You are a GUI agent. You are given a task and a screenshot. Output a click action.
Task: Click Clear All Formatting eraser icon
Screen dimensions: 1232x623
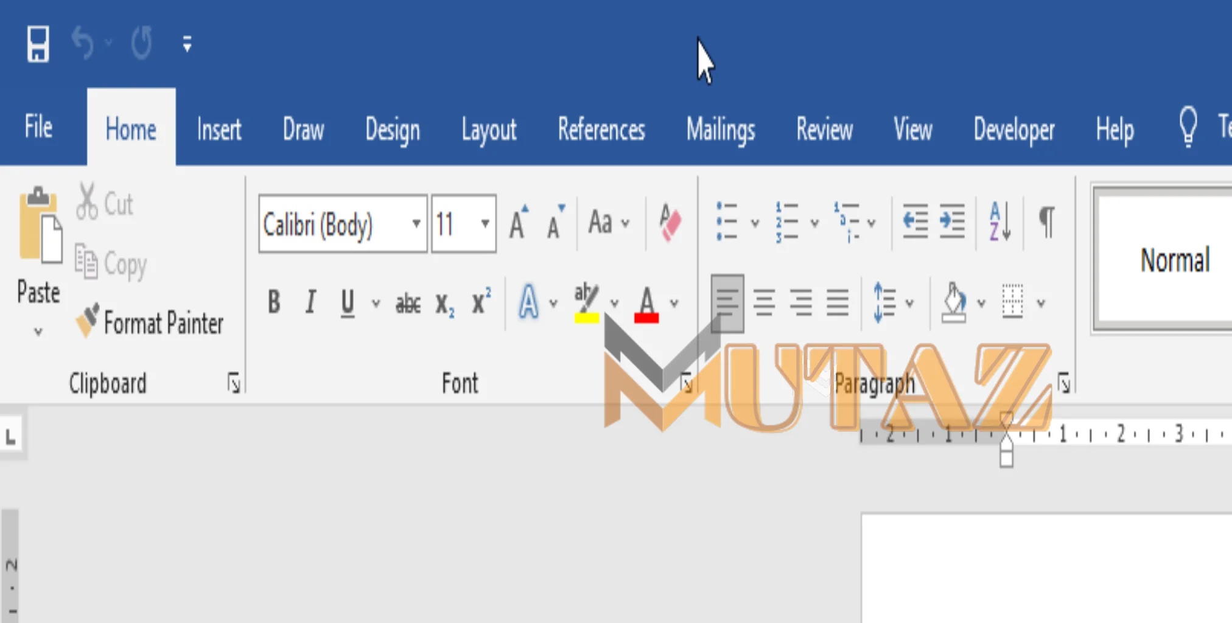coord(670,223)
